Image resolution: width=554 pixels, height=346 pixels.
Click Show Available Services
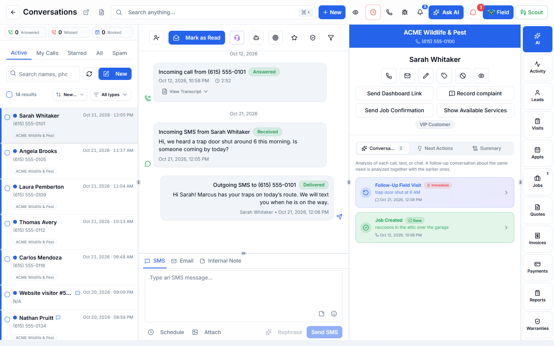[476, 110]
